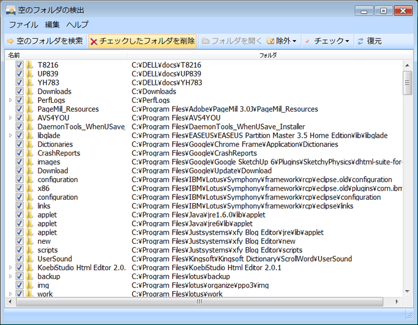The height and width of the screenshot is (325, 418).
Task: Click the folder icon beside x86
Action: coord(30,188)
